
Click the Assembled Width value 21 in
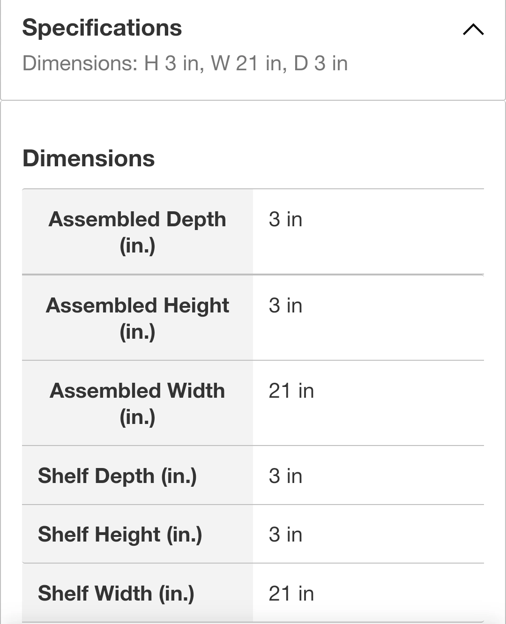(x=291, y=391)
